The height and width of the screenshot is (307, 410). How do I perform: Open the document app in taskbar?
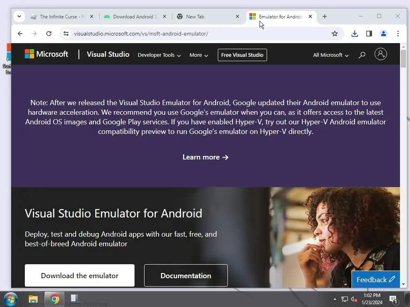click(75, 299)
